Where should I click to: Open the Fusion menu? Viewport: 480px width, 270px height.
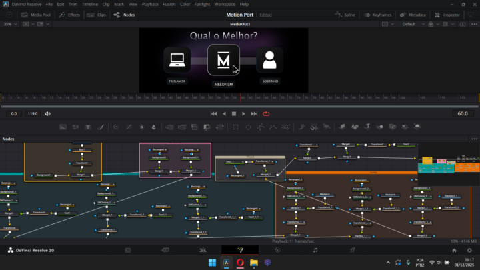pos(168,4)
